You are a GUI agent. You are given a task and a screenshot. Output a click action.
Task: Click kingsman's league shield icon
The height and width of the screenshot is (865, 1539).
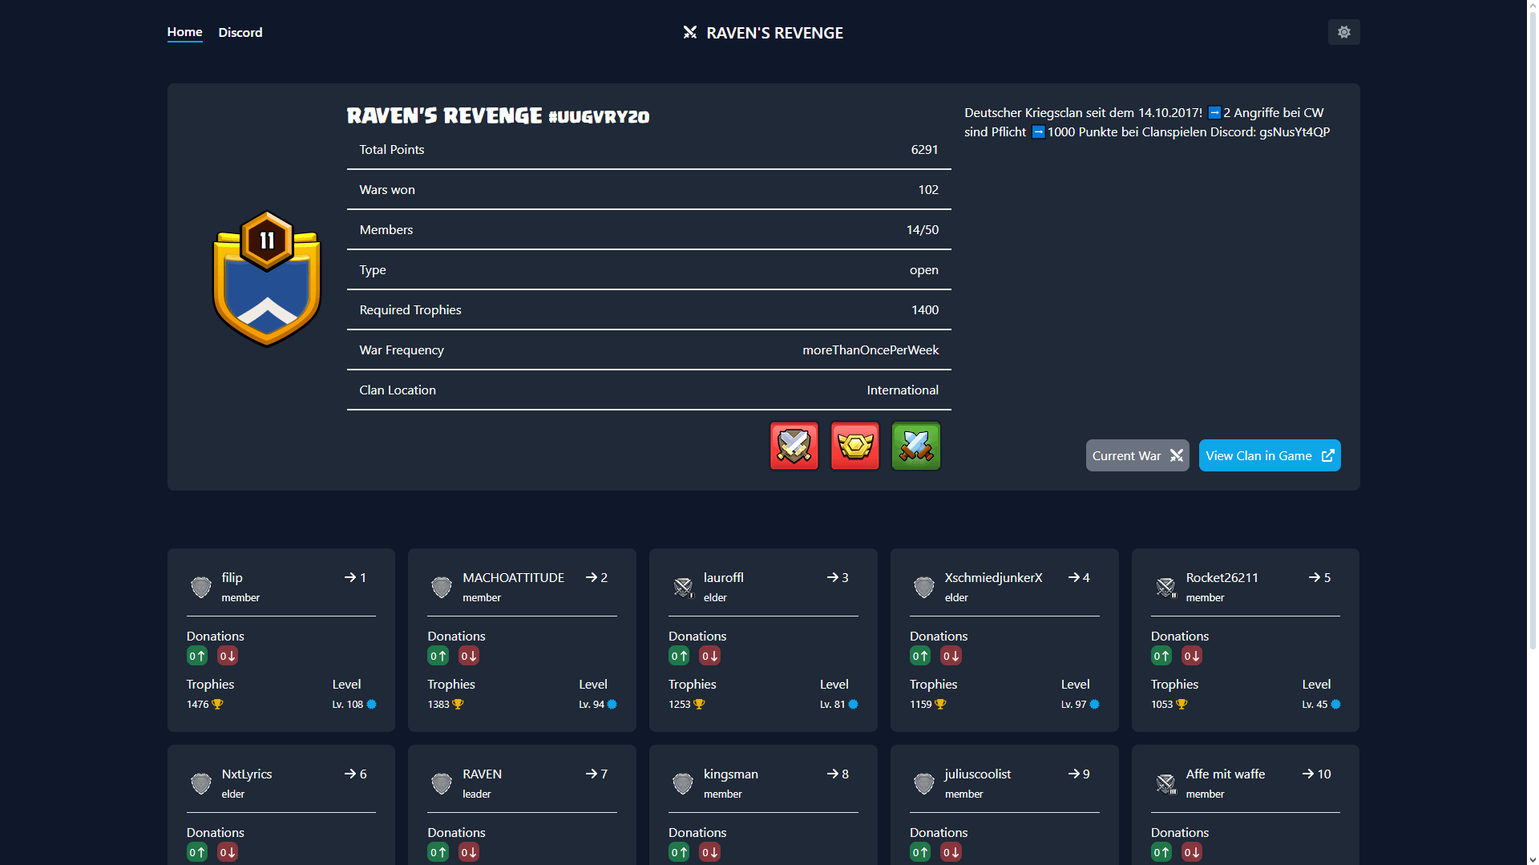coord(682,783)
